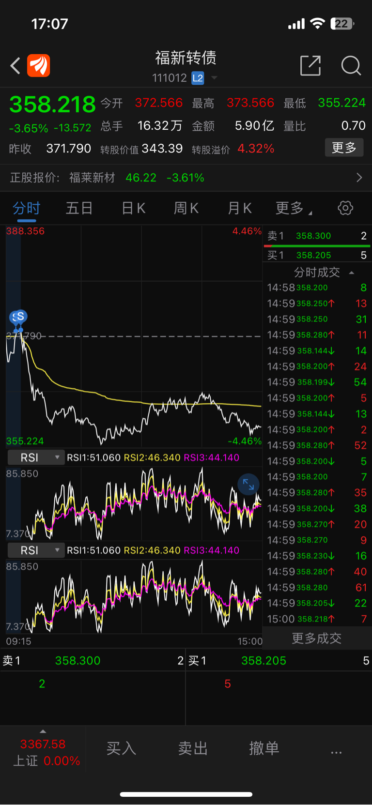This screenshot has height=805, width=372.
Task: Tap the 更多 details button
Action: [344, 148]
